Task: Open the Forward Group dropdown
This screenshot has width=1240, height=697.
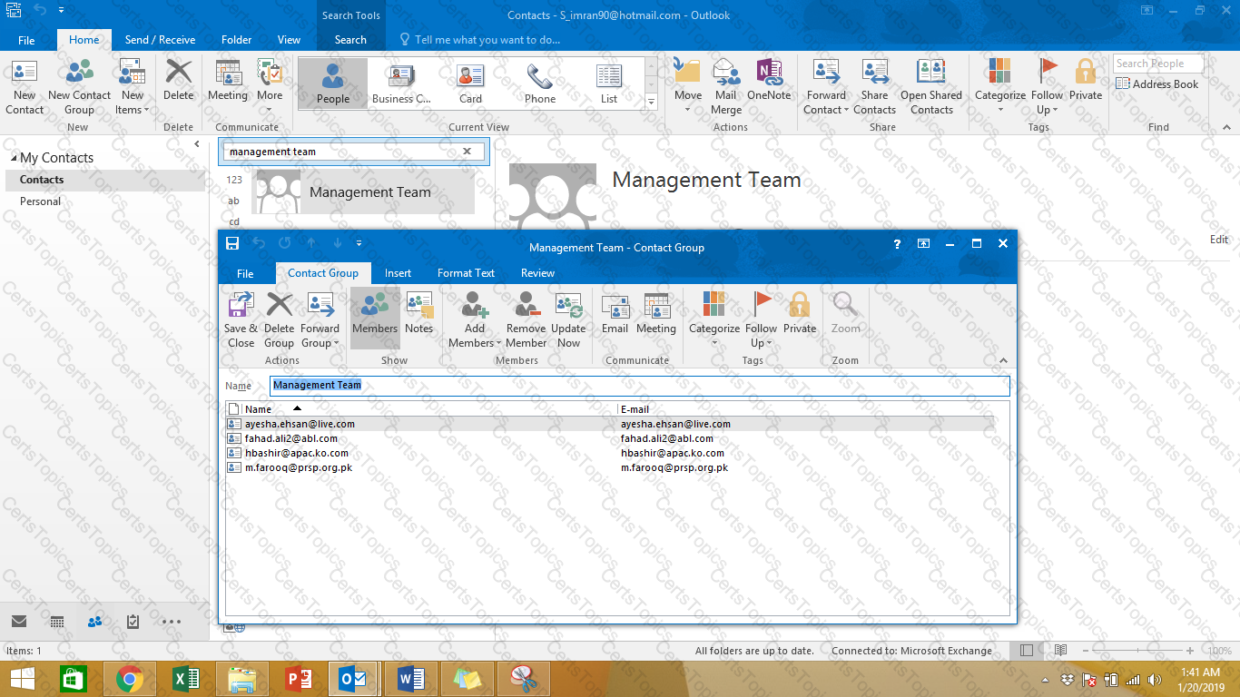Action: [320, 342]
